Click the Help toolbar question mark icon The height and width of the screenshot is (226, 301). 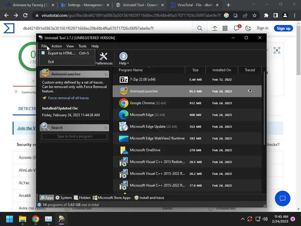tap(123, 56)
